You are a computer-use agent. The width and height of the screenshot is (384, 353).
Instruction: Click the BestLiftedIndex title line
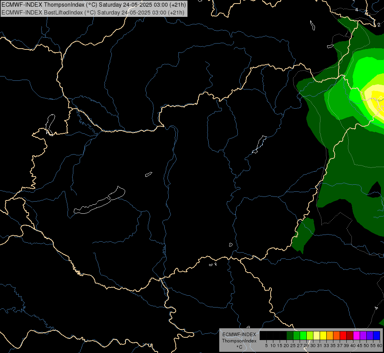(93, 13)
